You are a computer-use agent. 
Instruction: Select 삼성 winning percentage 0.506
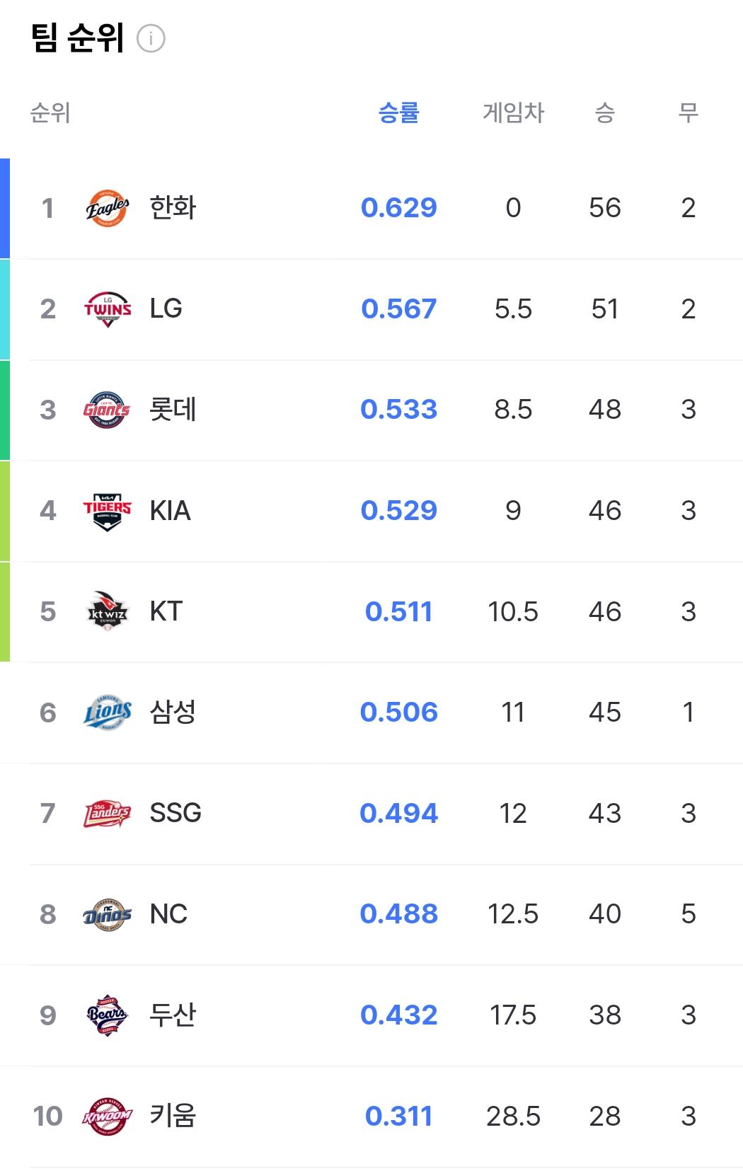point(399,713)
